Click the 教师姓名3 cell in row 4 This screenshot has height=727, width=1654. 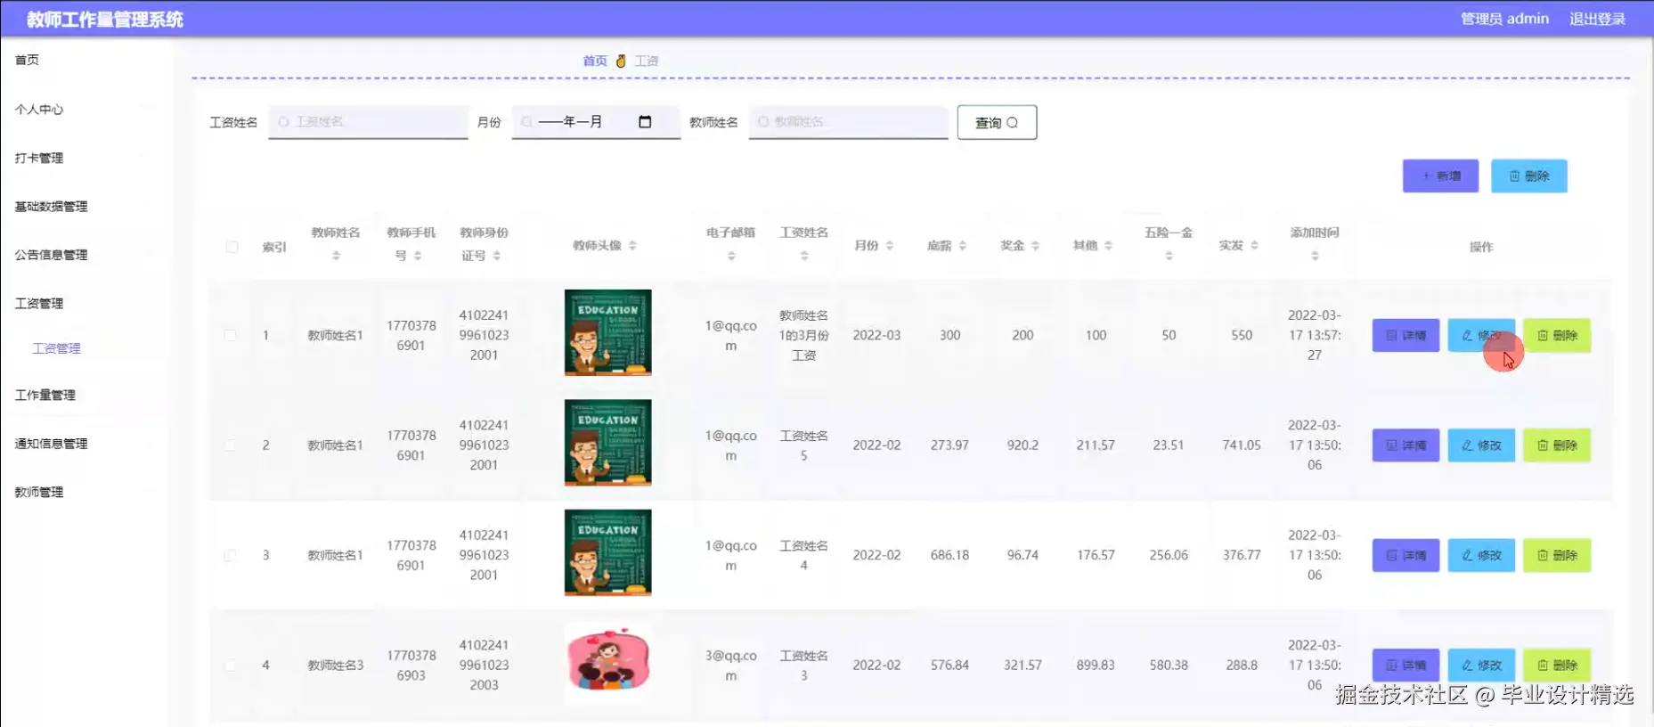(335, 665)
